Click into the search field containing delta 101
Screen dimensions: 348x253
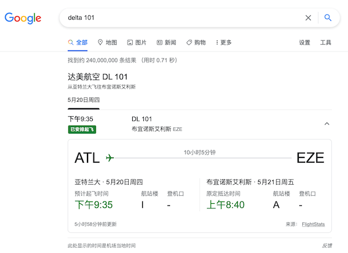pyautogui.click(x=180, y=18)
